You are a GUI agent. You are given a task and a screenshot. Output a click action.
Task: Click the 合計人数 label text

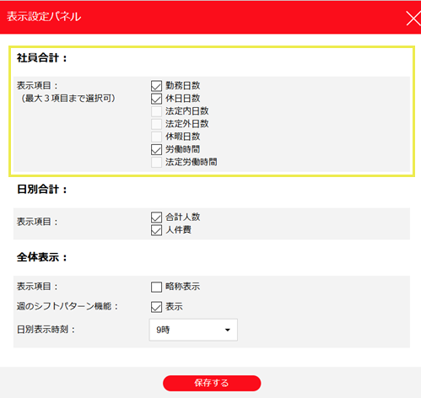click(x=183, y=217)
